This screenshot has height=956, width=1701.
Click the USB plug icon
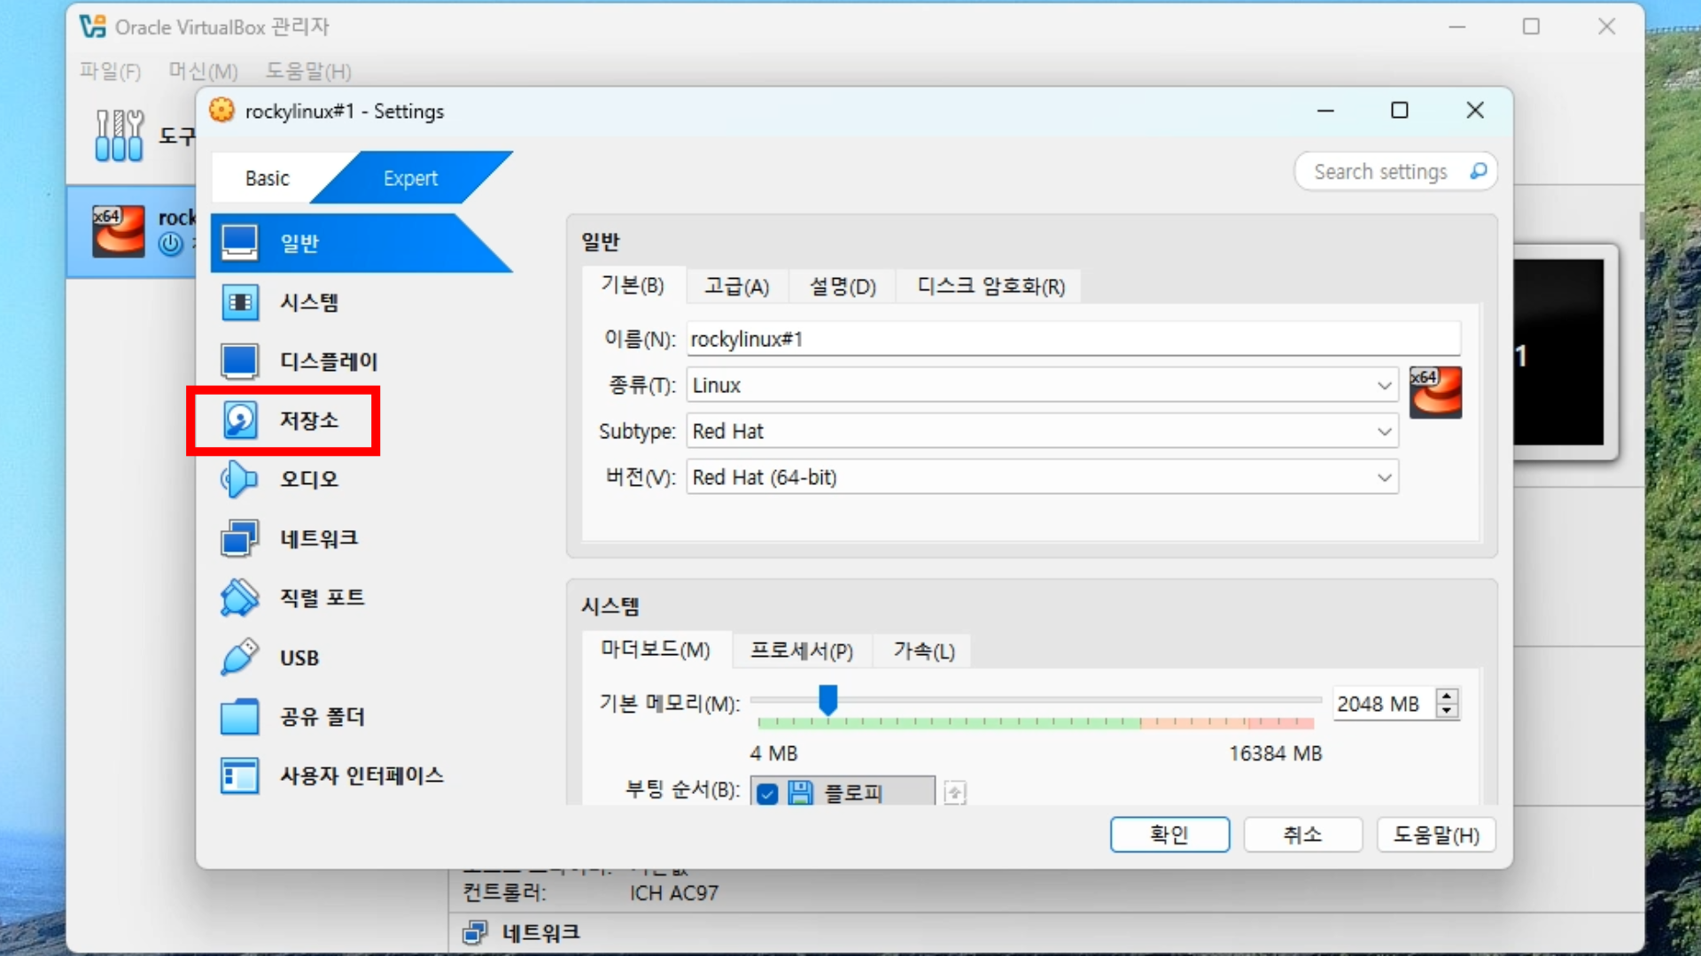point(239,658)
